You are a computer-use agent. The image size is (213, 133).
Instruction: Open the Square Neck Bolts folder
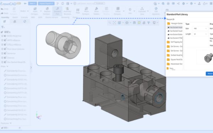(175, 60)
